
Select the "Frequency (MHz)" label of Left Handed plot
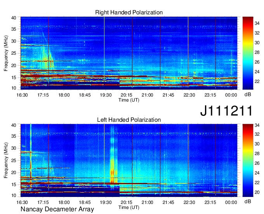point(6,160)
